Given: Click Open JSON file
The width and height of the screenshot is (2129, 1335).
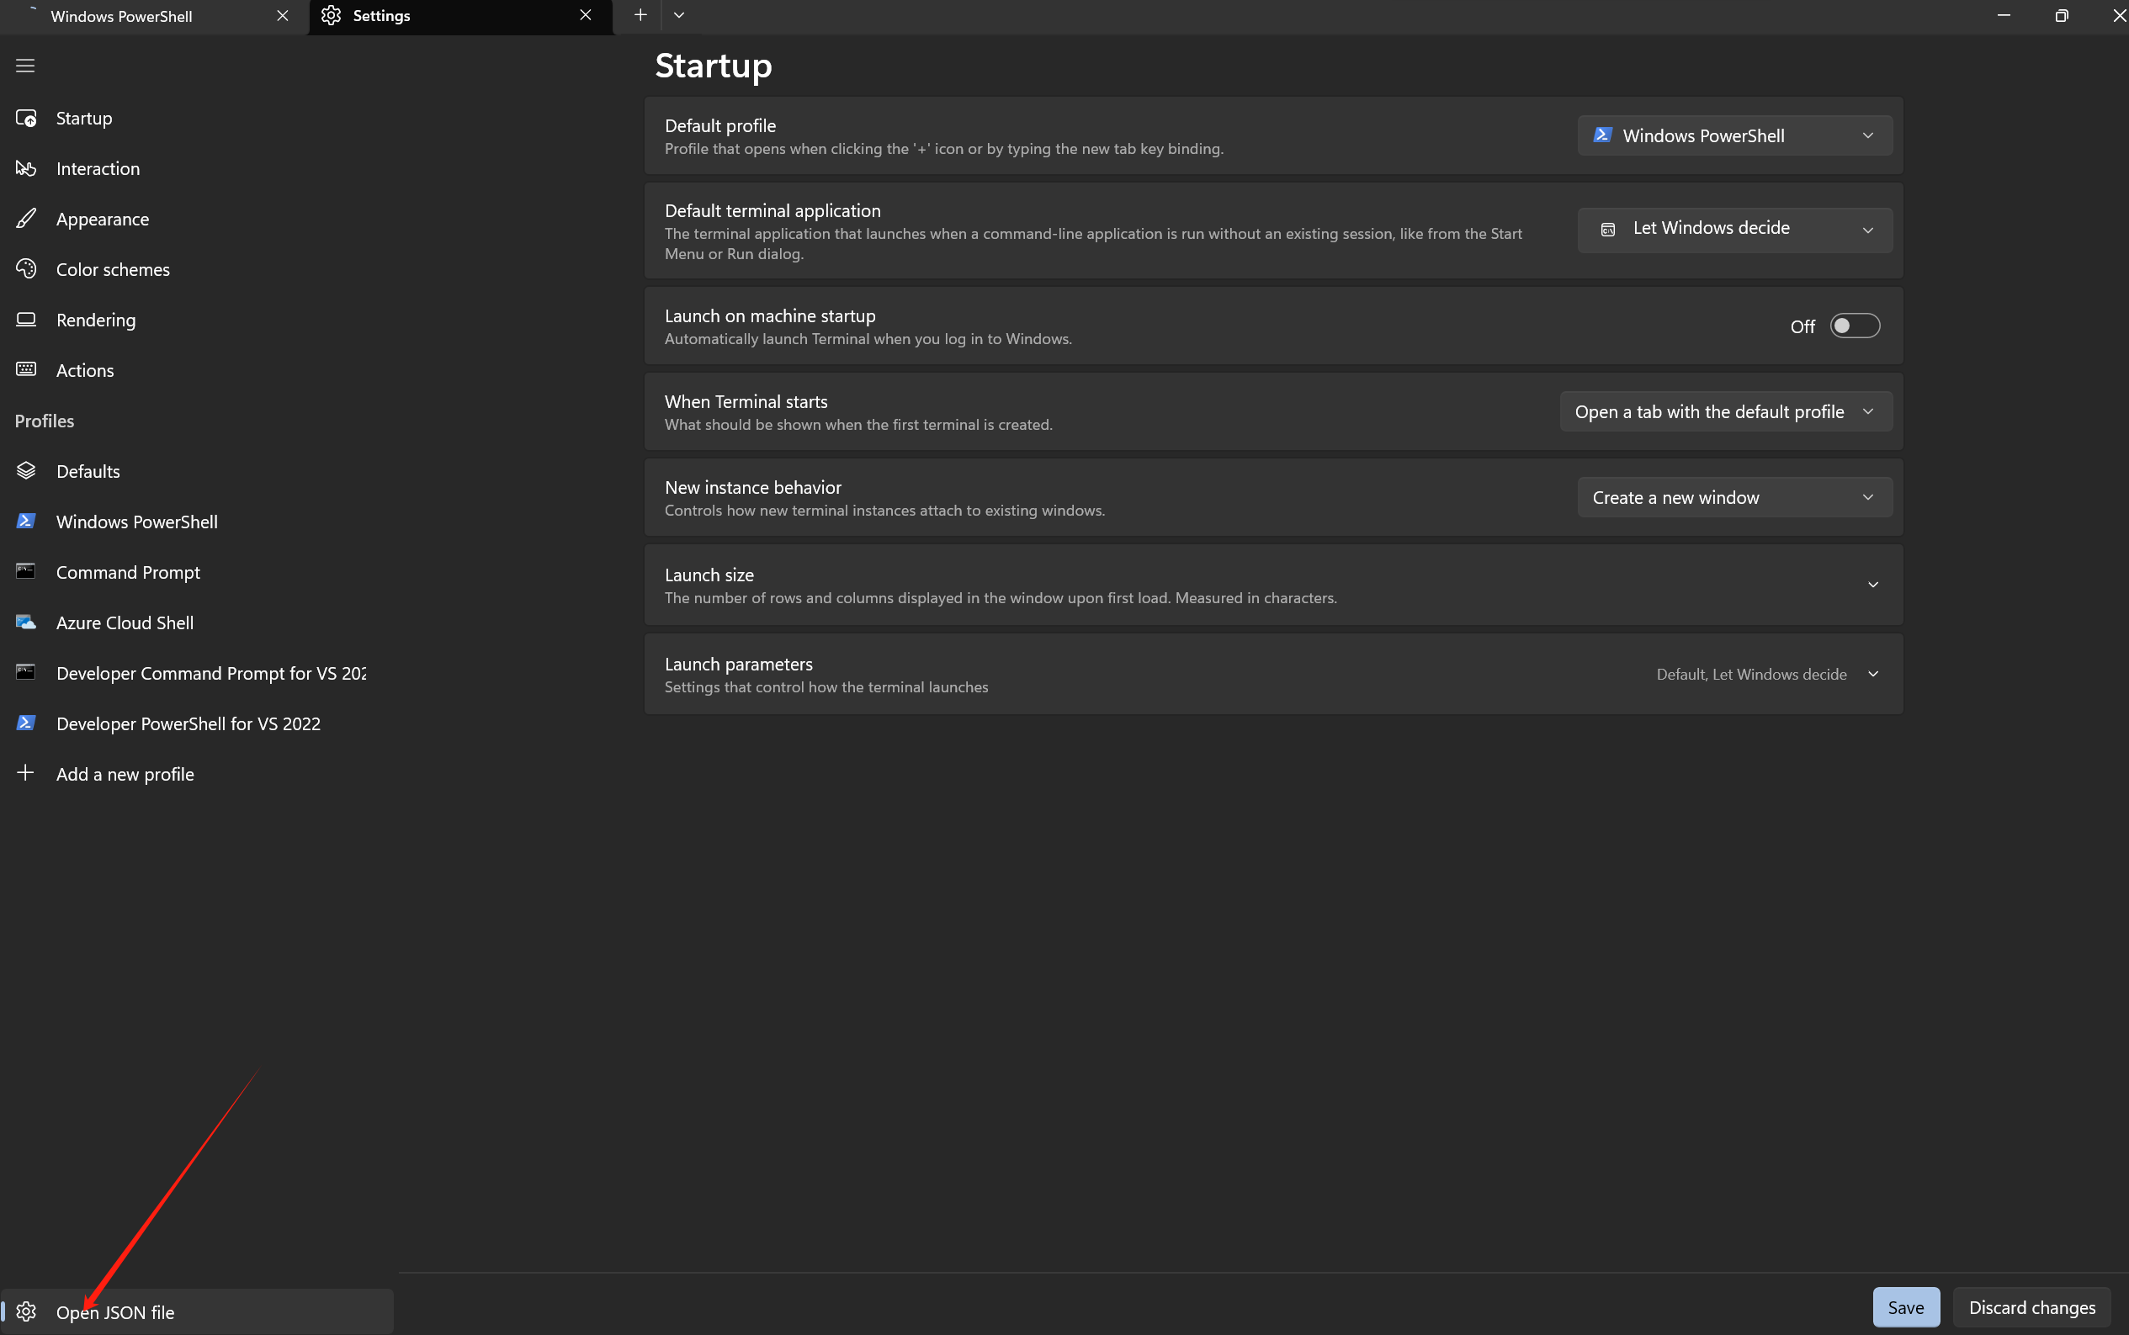Looking at the screenshot, I should click(x=197, y=1311).
